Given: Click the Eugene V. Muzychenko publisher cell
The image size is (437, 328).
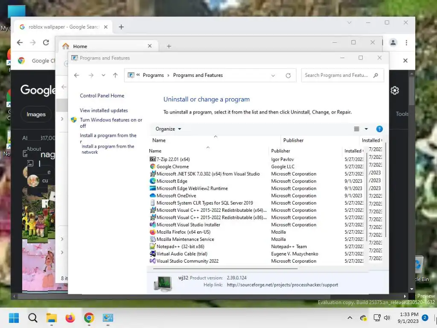Looking at the screenshot, I should pos(294,254).
